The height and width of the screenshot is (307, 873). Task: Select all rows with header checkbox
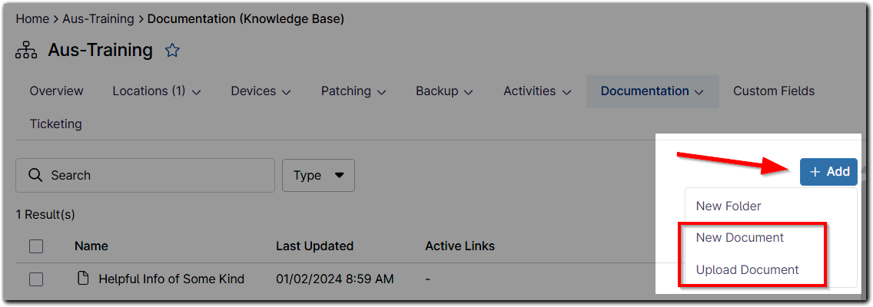pos(36,246)
